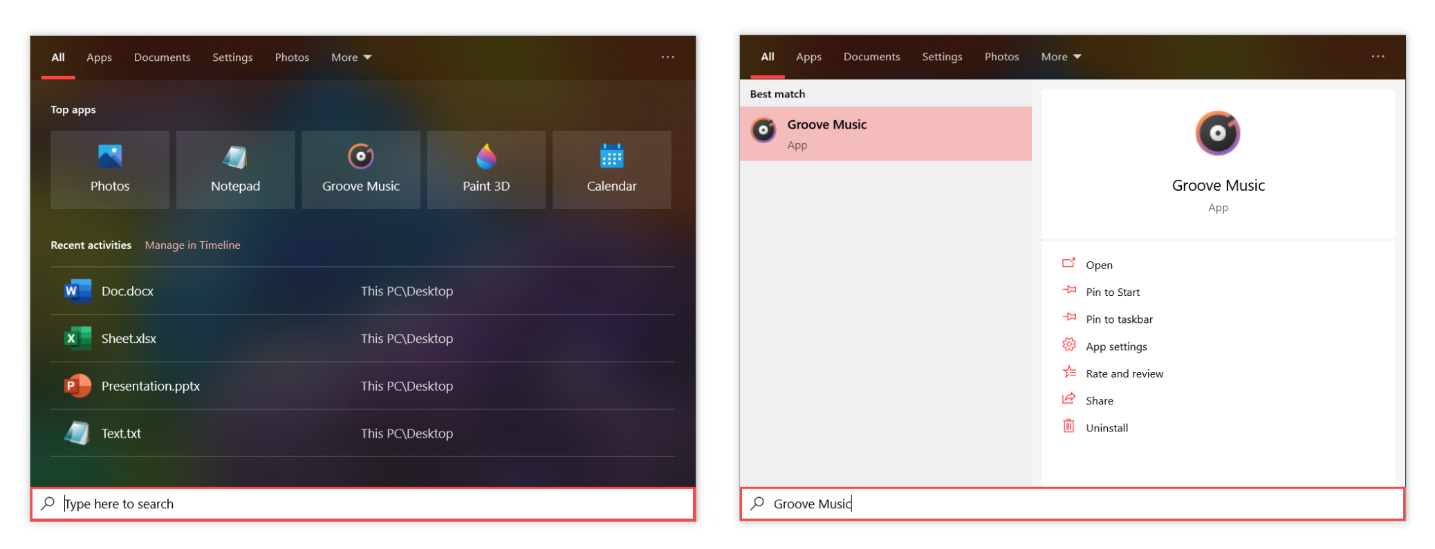Switch to Documents tab in right panel
This screenshot has width=1435, height=549.
click(x=871, y=57)
